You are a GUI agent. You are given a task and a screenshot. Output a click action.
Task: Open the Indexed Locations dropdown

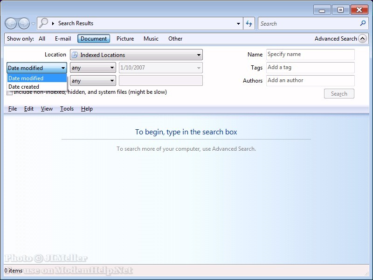coord(136,55)
